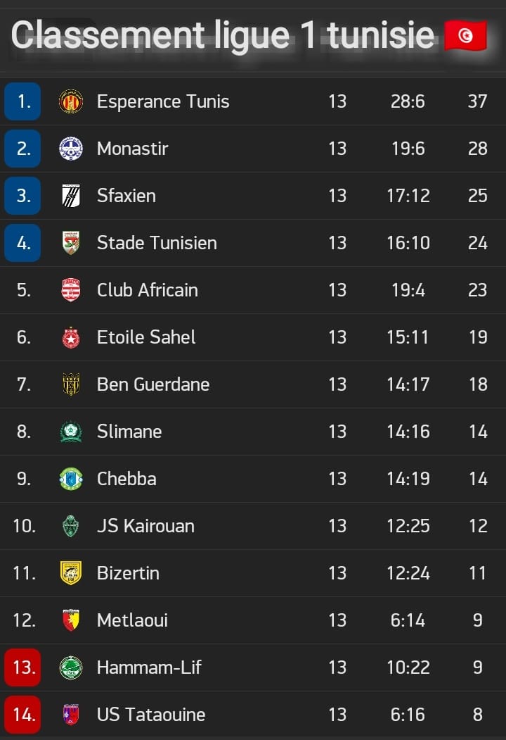Click the Tunisia flag emoji in title
Screen dimensions: 506x740
point(465,35)
